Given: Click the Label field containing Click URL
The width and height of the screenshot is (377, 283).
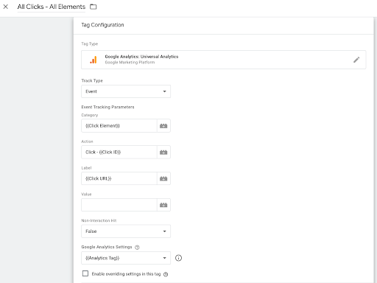Looking at the screenshot, I should [119, 178].
